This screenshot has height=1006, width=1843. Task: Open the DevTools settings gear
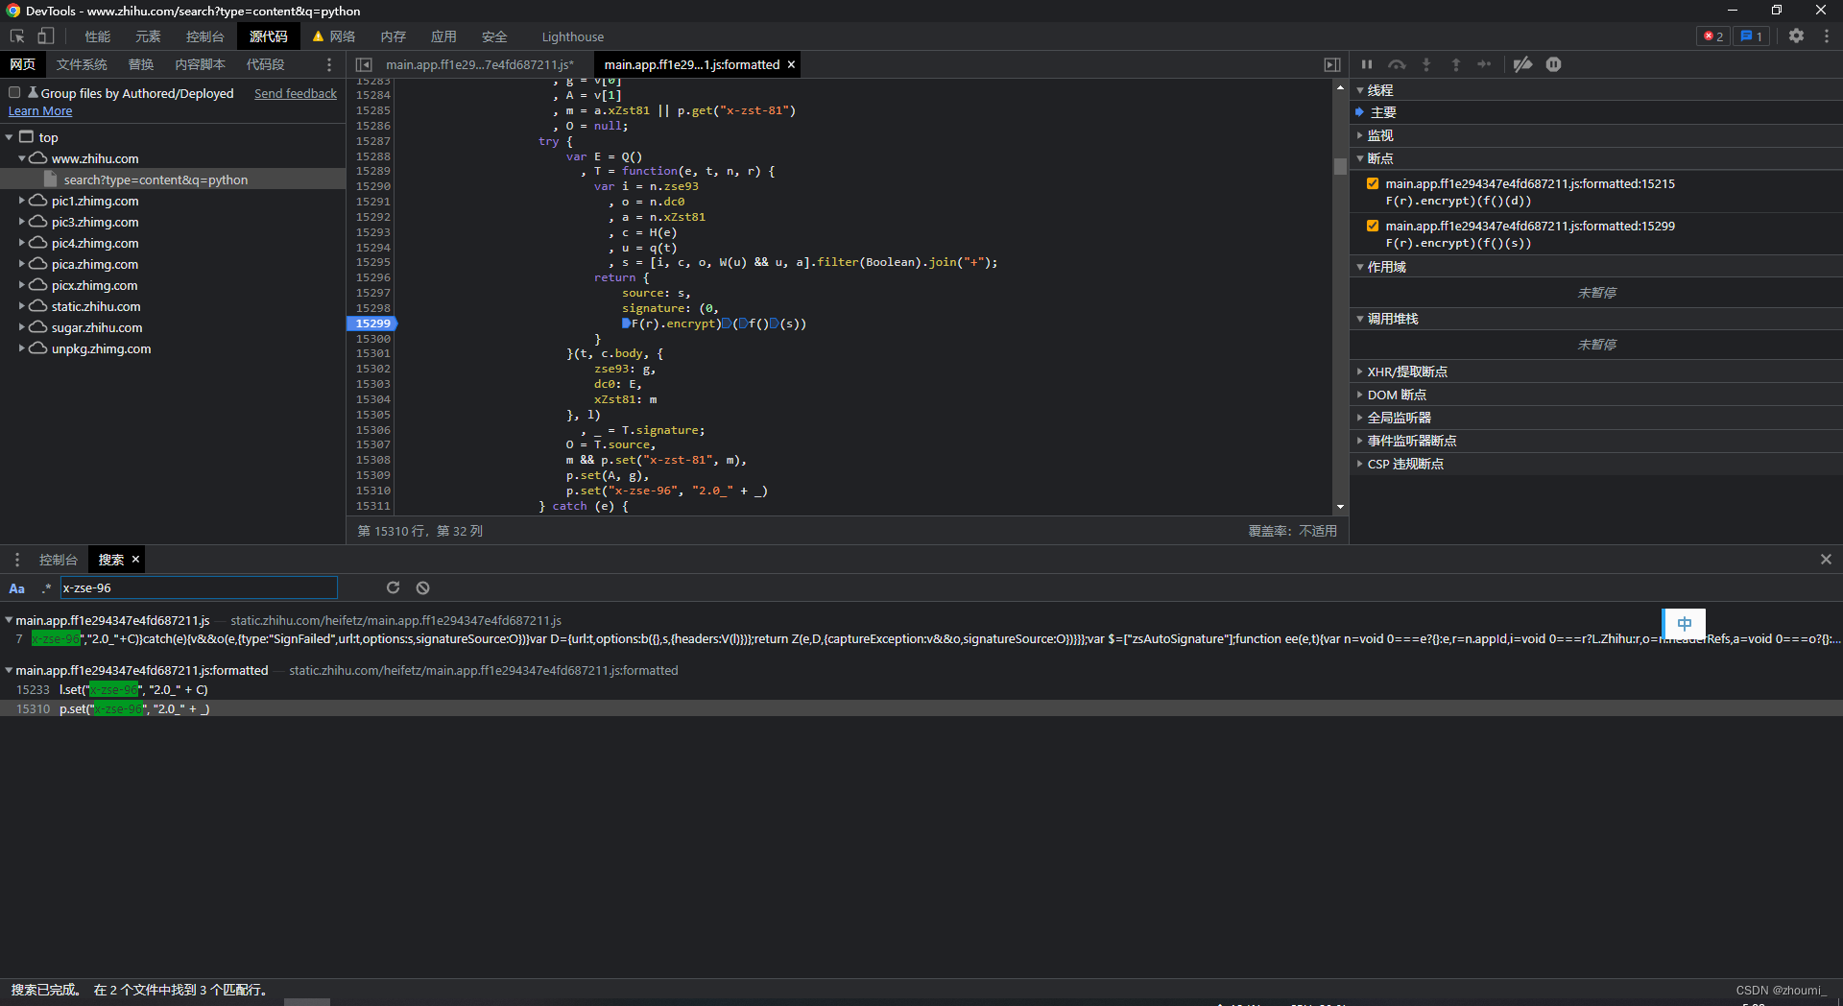click(x=1796, y=36)
